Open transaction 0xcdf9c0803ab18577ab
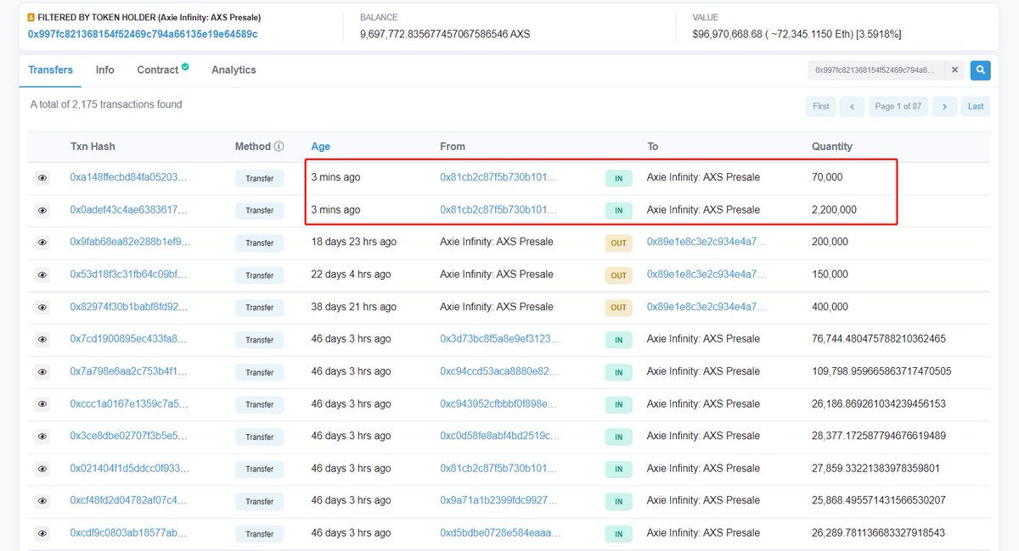1019x551 pixels. [128, 533]
